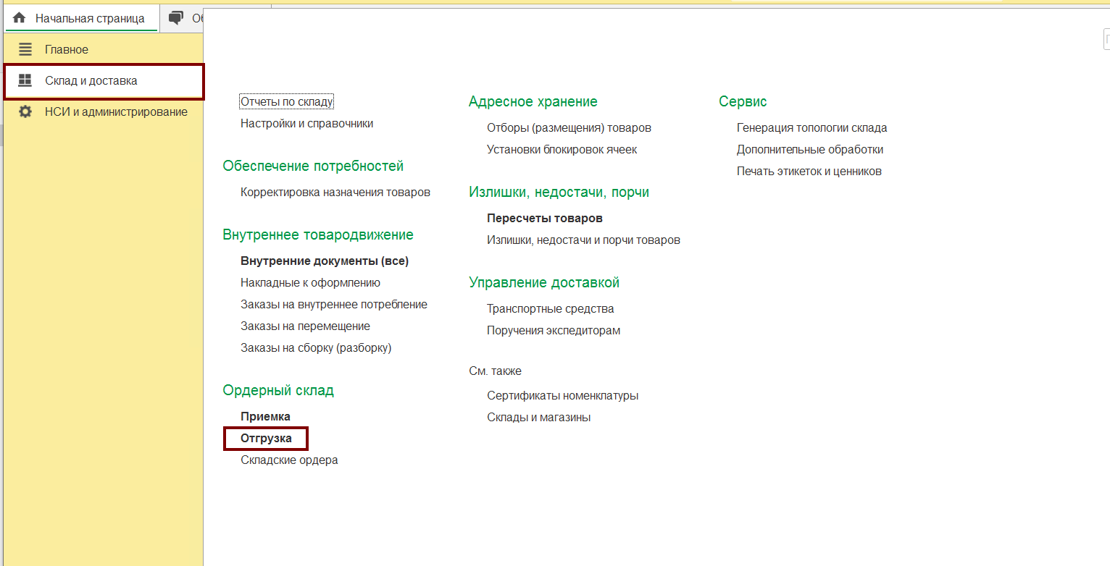Open Сертификаты номенклатуры
Image resolution: width=1110 pixels, height=566 pixels.
pyautogui.click(x=563, y=396)
